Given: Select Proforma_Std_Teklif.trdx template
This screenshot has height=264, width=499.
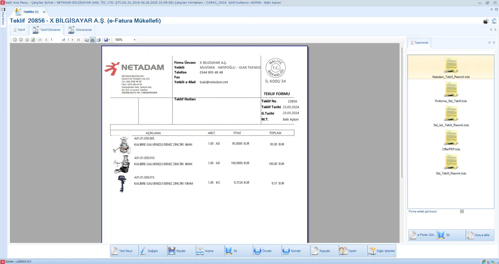Looking at the screenshot, I should (451, 92).
